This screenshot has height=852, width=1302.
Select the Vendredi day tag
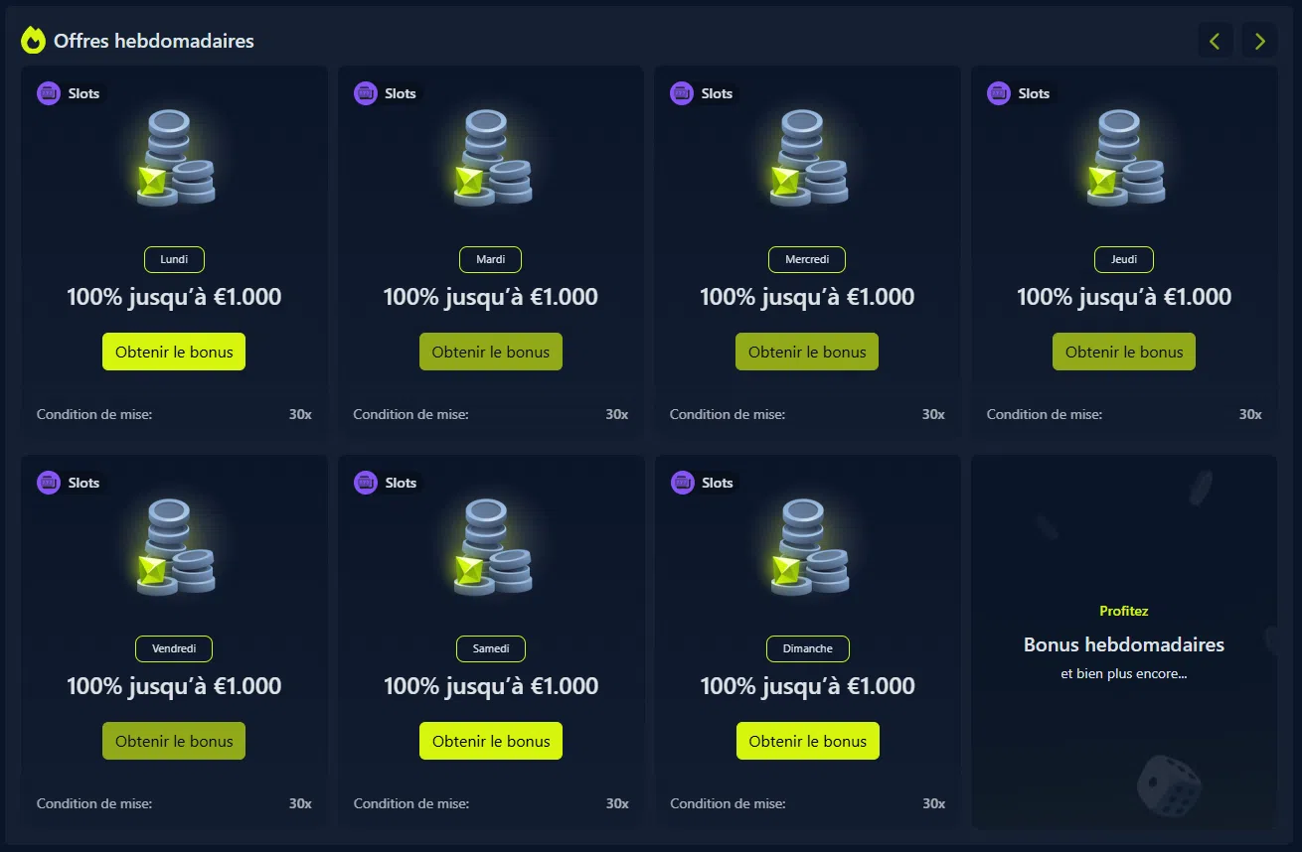point(174,648)
